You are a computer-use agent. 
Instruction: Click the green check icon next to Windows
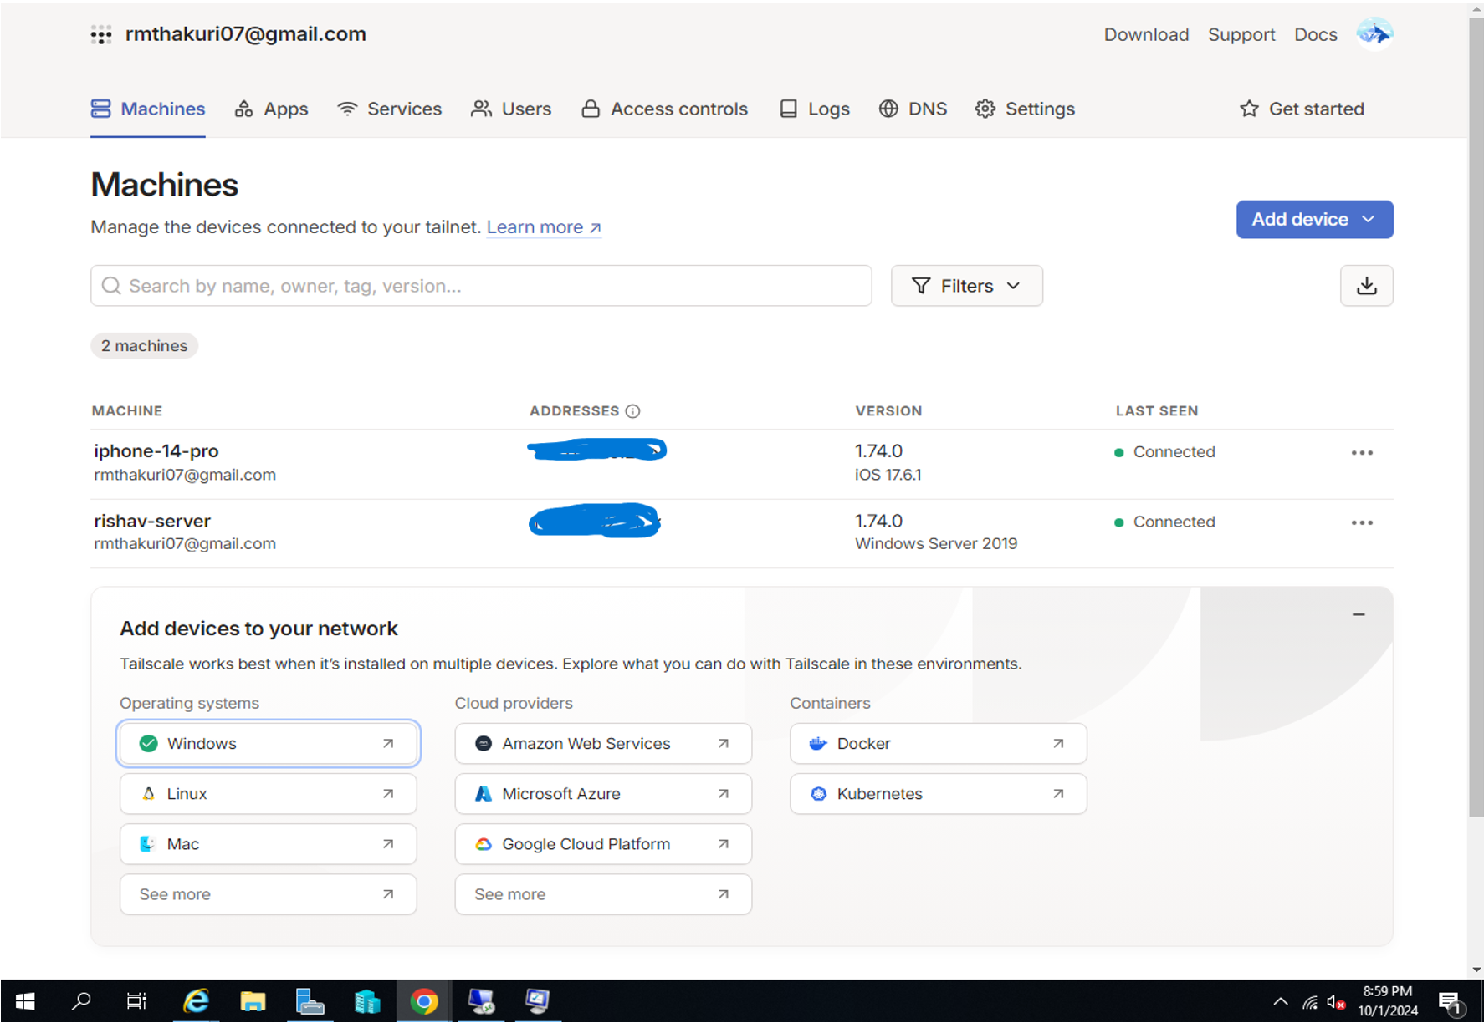point(148,743)
